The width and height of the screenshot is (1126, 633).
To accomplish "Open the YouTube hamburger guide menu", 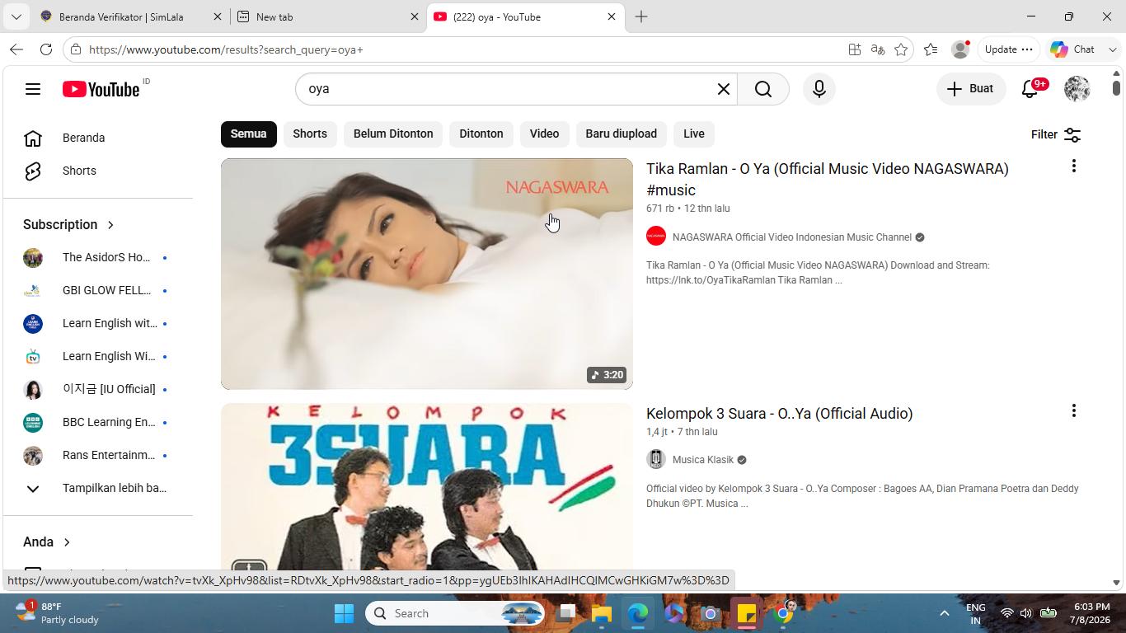I will coord(33,89).
